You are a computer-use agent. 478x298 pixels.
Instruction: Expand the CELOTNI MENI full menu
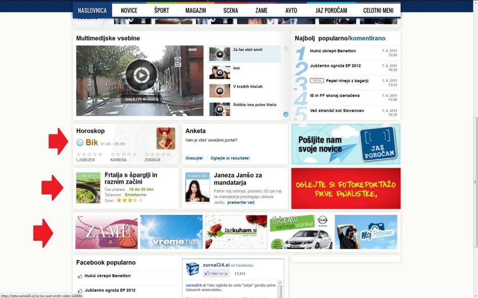click(378, 10)
